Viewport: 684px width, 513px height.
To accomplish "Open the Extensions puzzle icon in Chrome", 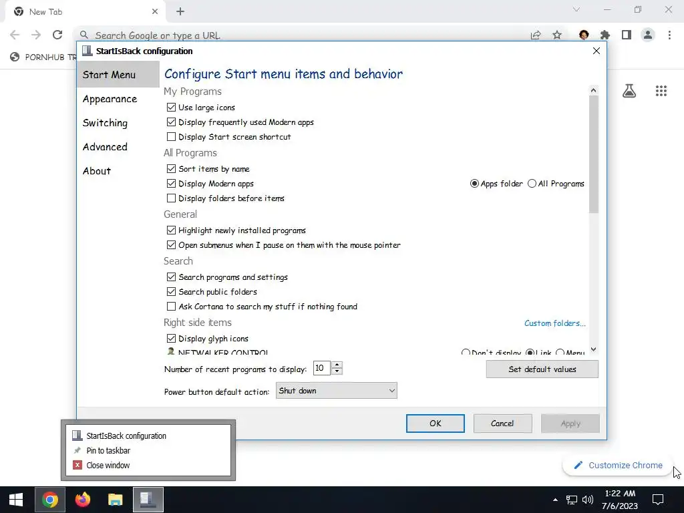I will 605,35.
